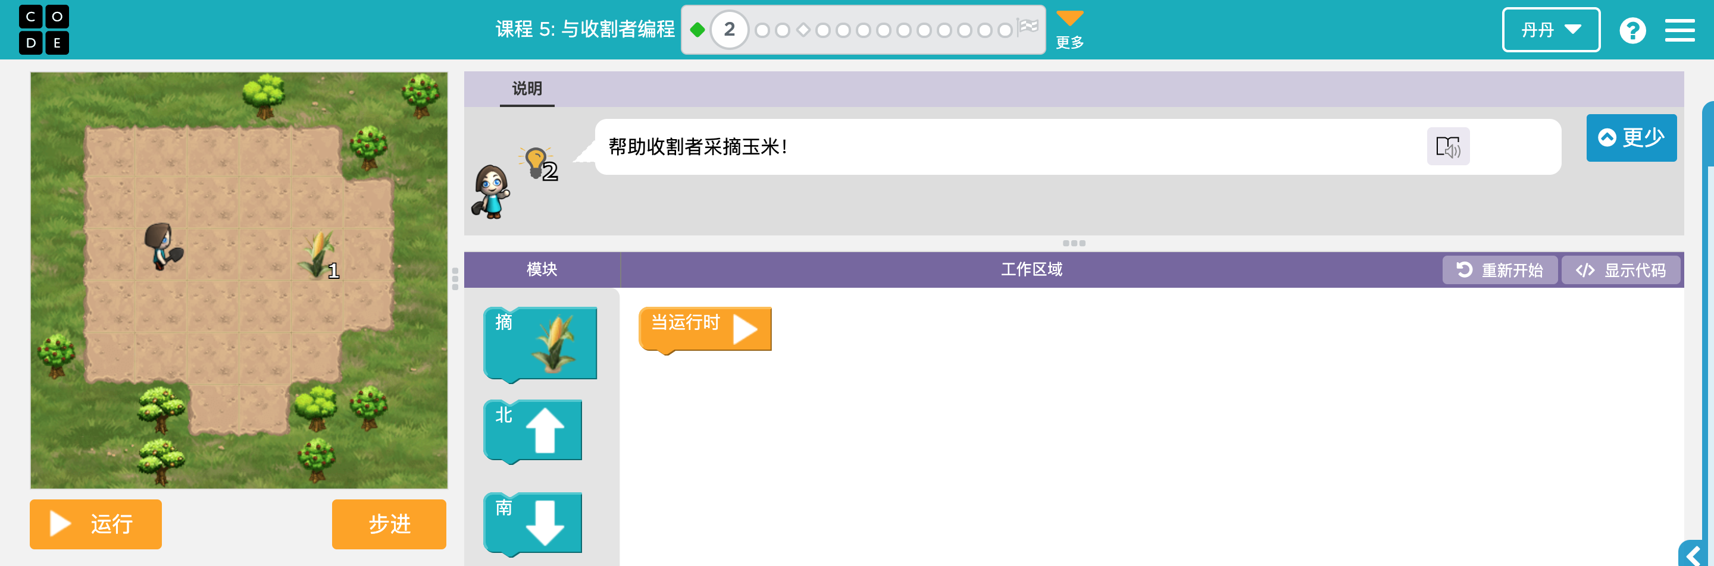The image size is (1714, 566).
Task: Click the lightbulb hint icon
Action: 536,163
